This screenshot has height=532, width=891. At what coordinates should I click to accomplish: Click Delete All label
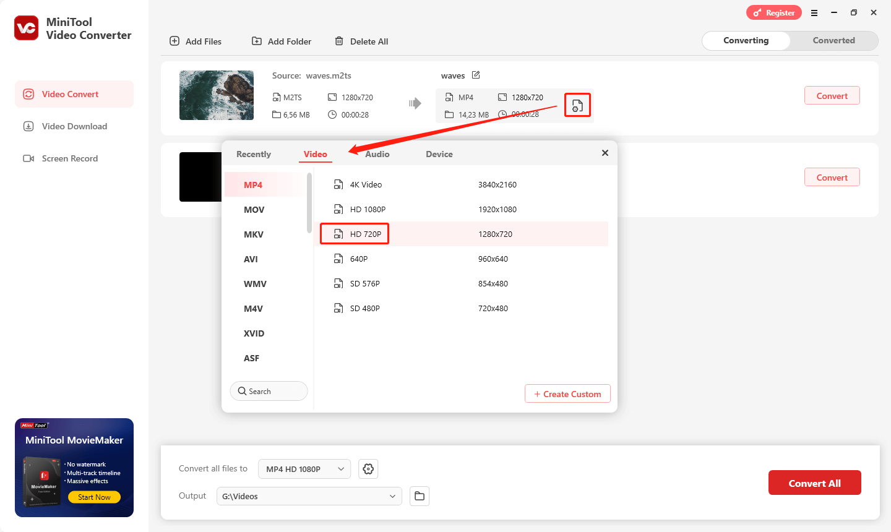369,41
